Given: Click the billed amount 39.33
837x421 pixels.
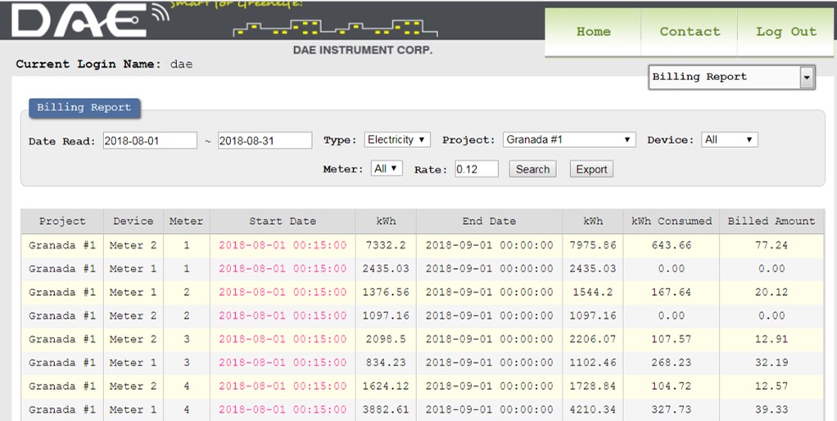Looking at the screenshot, I should click(771, 410).
